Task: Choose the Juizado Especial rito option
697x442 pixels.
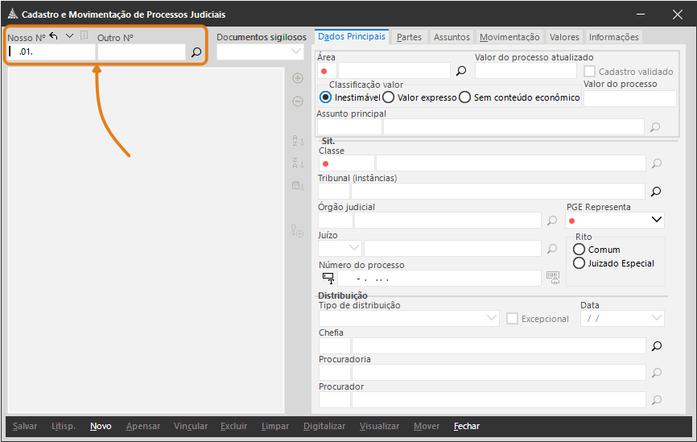Action: (579, 263)
